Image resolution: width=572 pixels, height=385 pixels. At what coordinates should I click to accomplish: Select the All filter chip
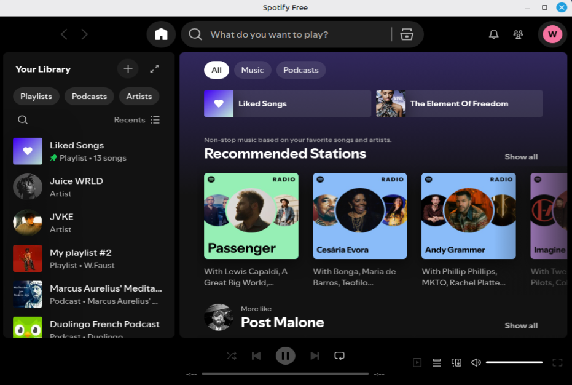[x=216, y=70]
